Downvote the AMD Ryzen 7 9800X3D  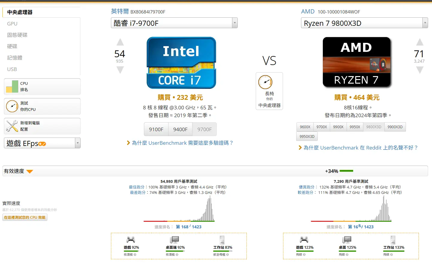[420, 70]
